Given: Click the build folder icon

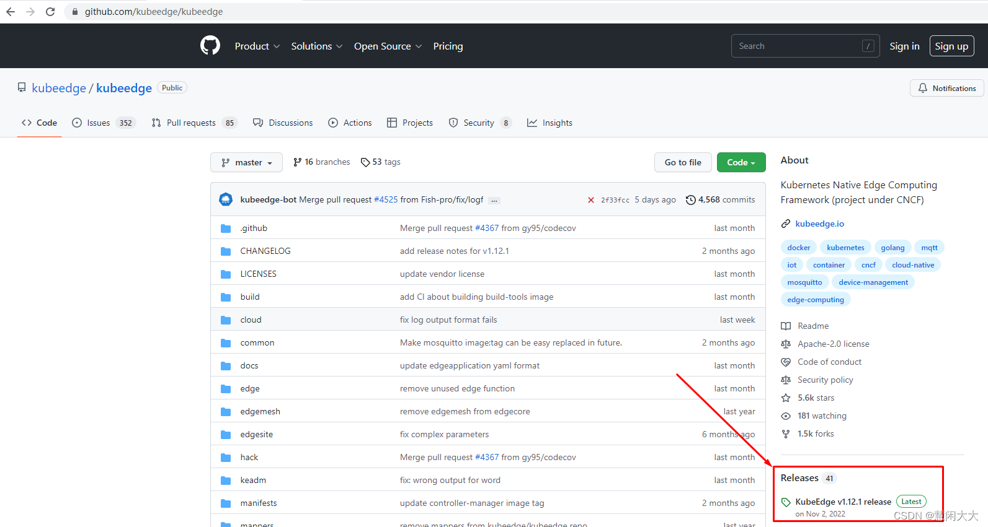Looking at the screenshot, I should [226, 297].
